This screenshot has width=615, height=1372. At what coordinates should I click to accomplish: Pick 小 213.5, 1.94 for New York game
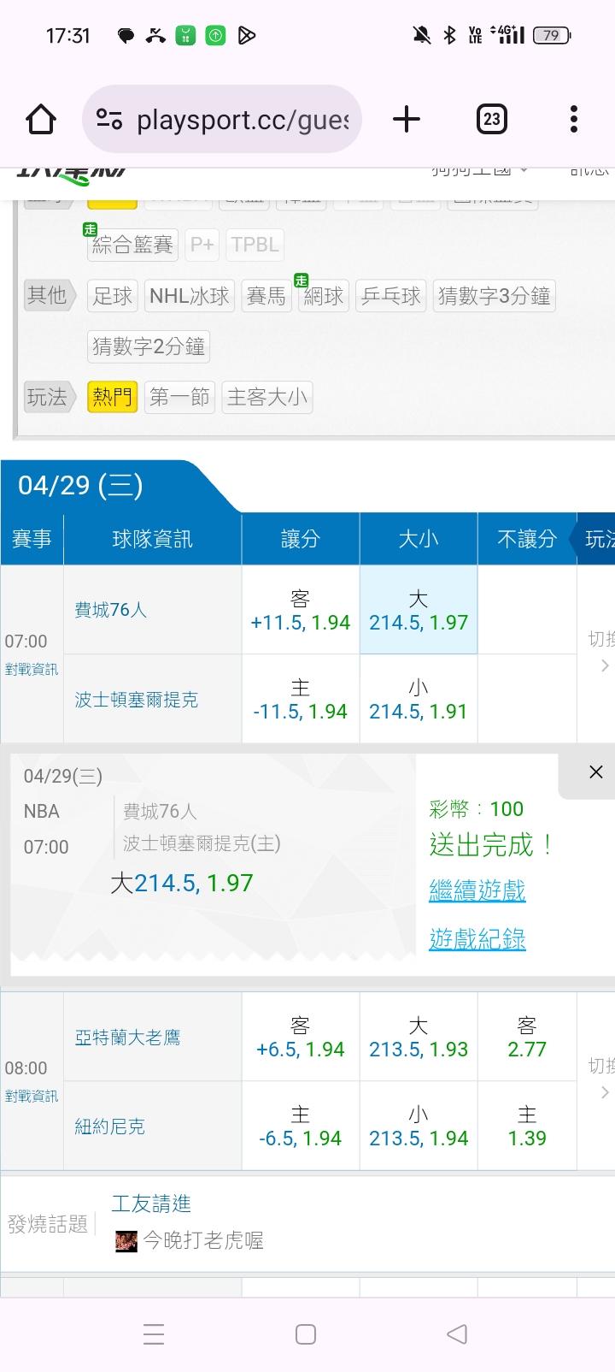(418, 1127)
